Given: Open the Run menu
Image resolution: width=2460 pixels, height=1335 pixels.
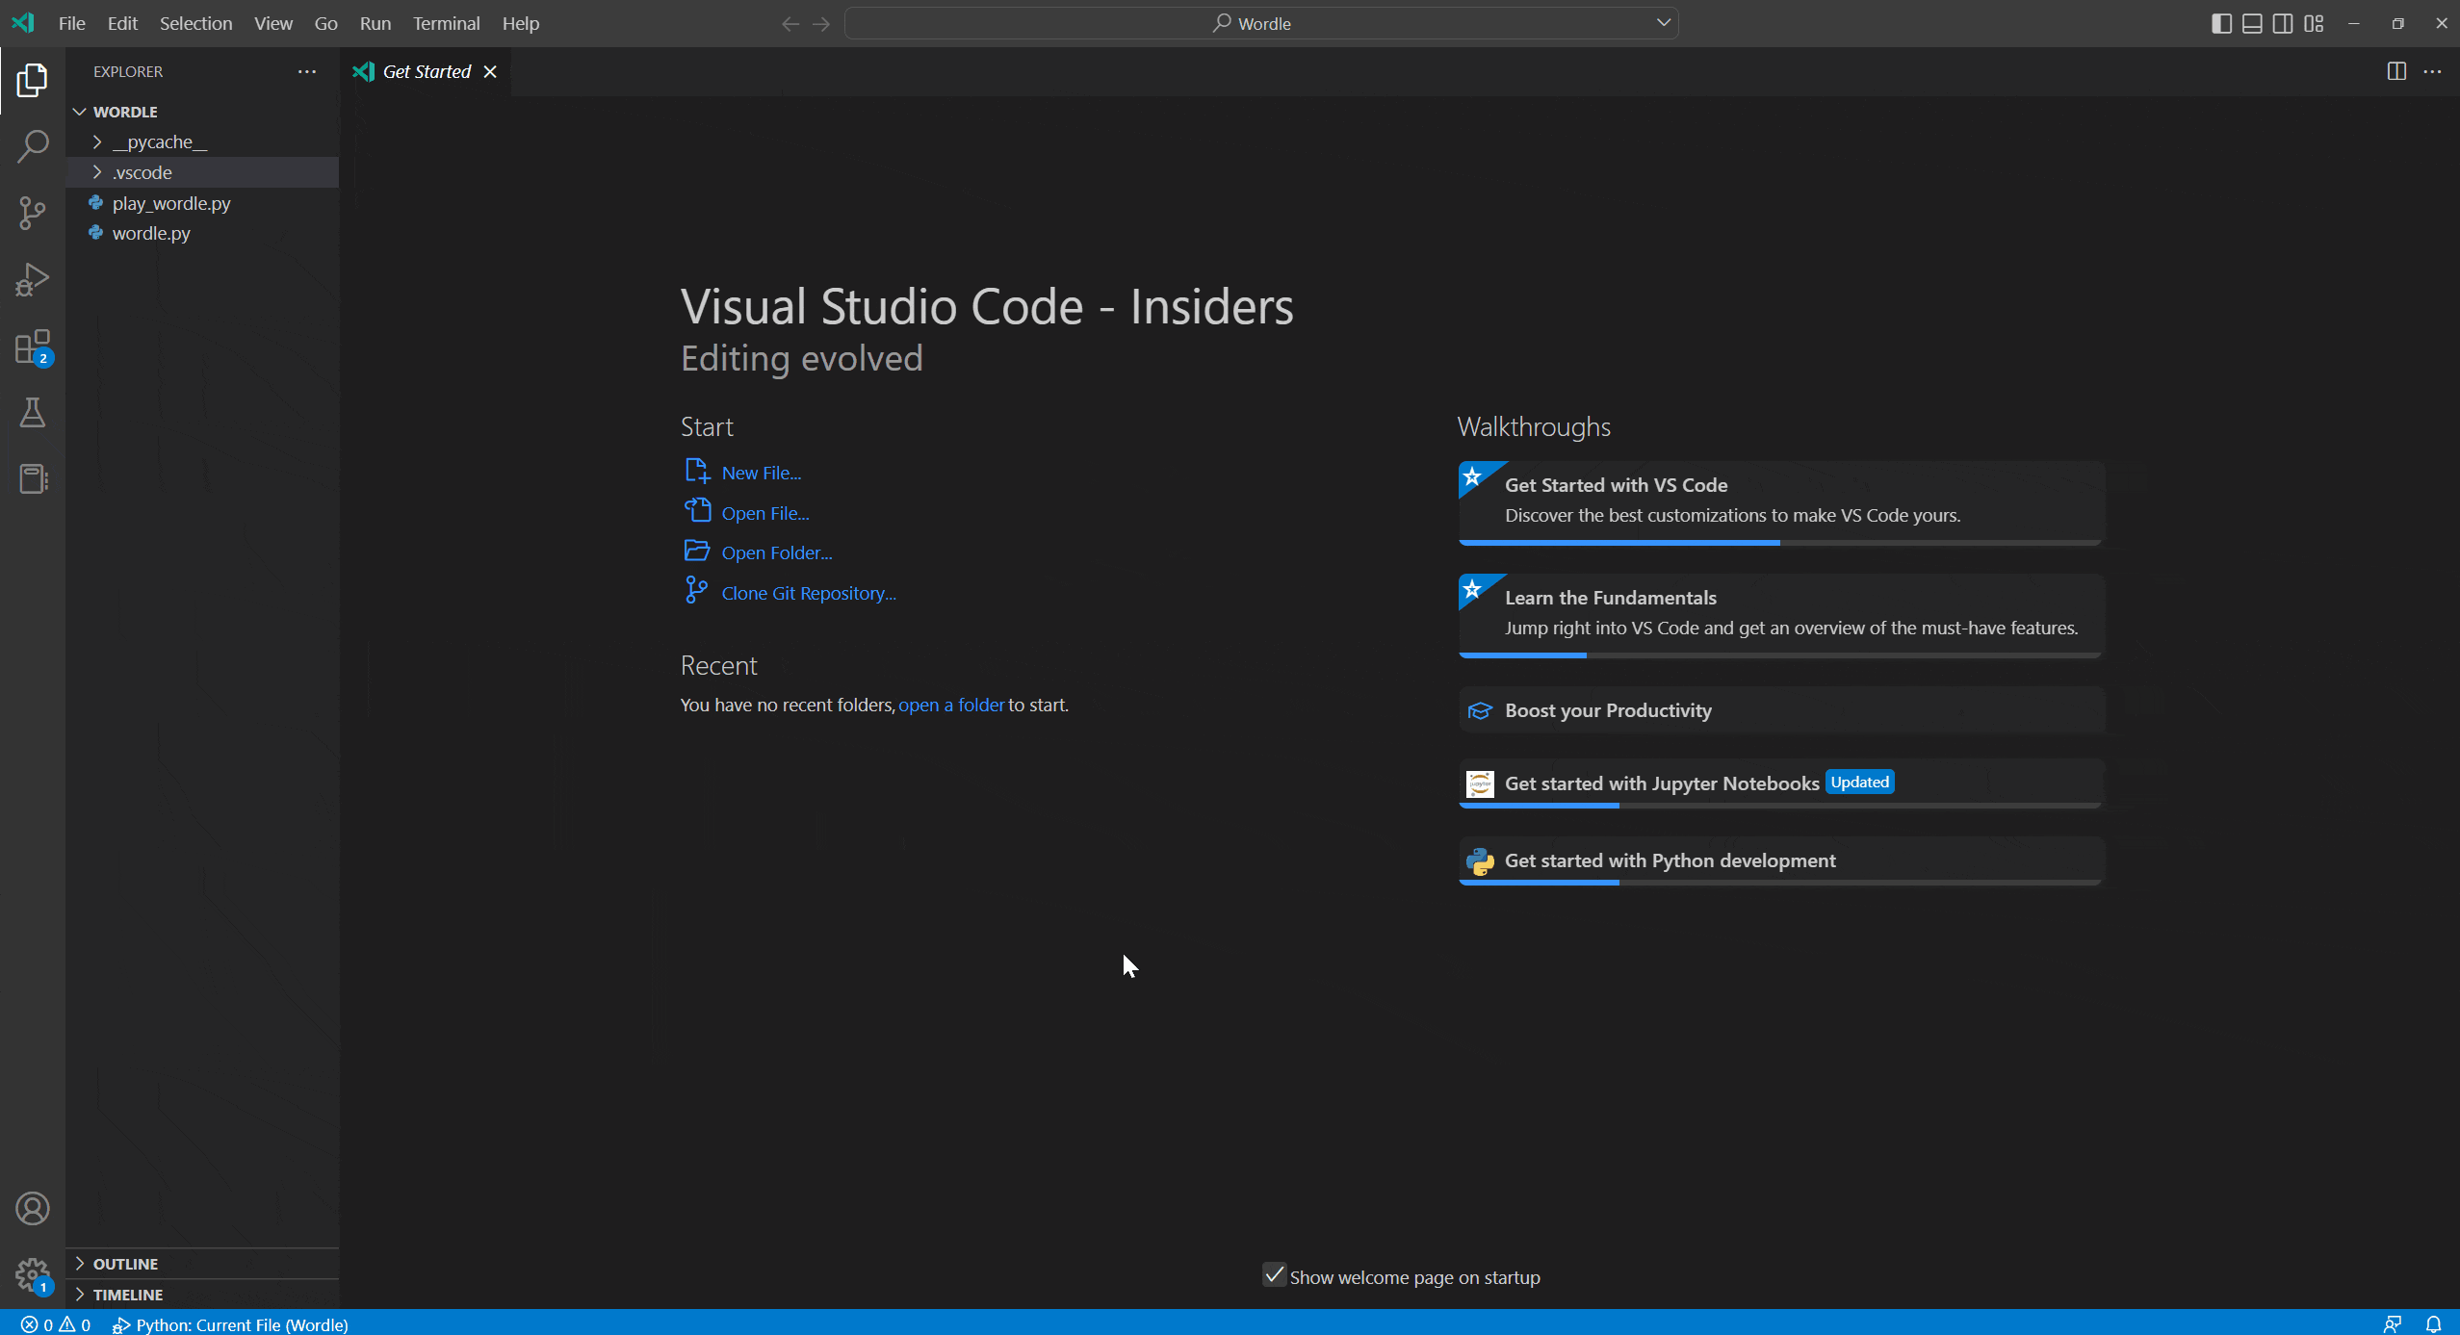Looking at the screenshot, I should [x=375, y=23].
